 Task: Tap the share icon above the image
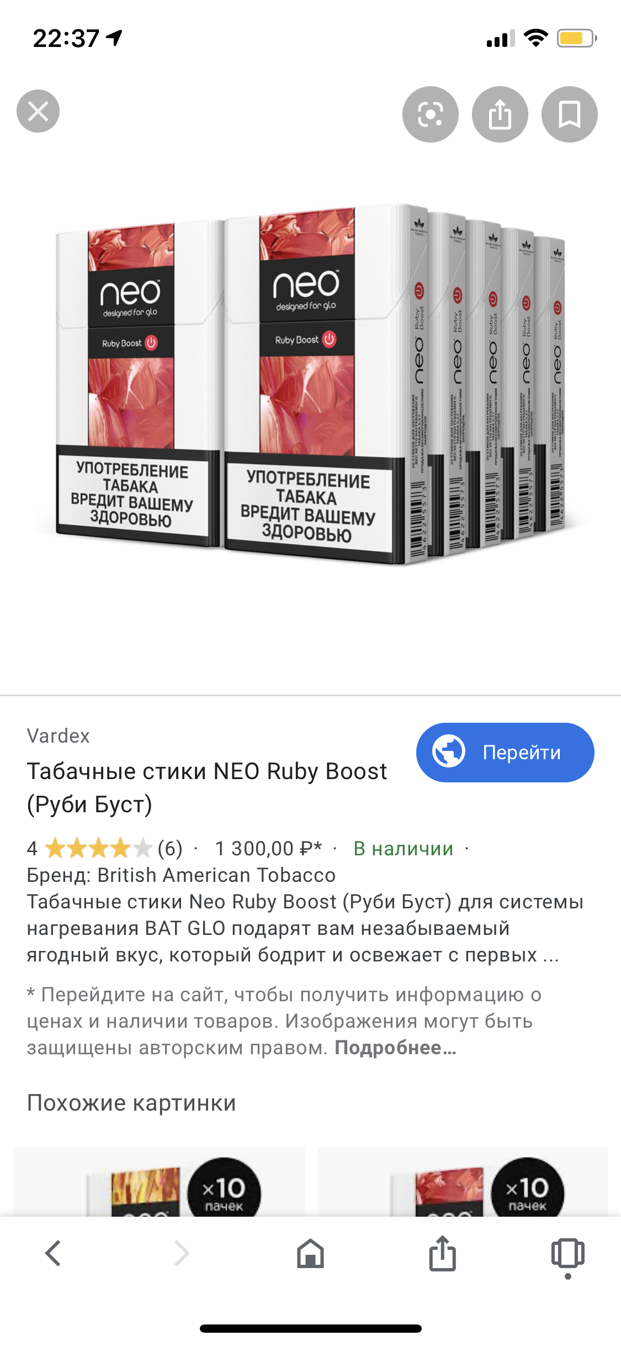point(500,114)
